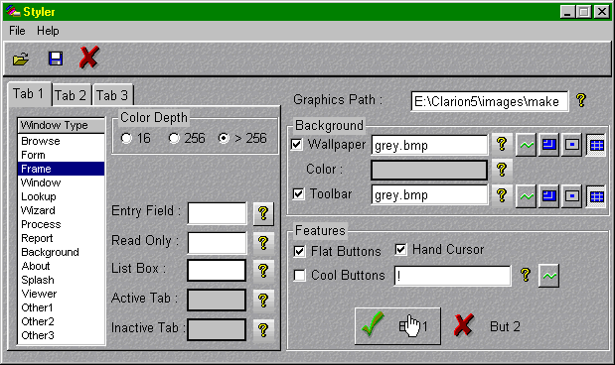Click the question mark beside Active Tab
Screen dimensions: 615x365
(x=263, y=301)
